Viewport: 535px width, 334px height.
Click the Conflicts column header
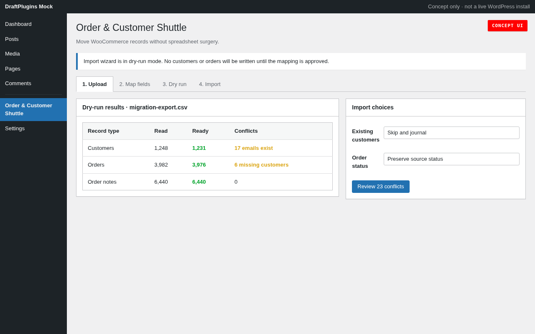[246, 131]
